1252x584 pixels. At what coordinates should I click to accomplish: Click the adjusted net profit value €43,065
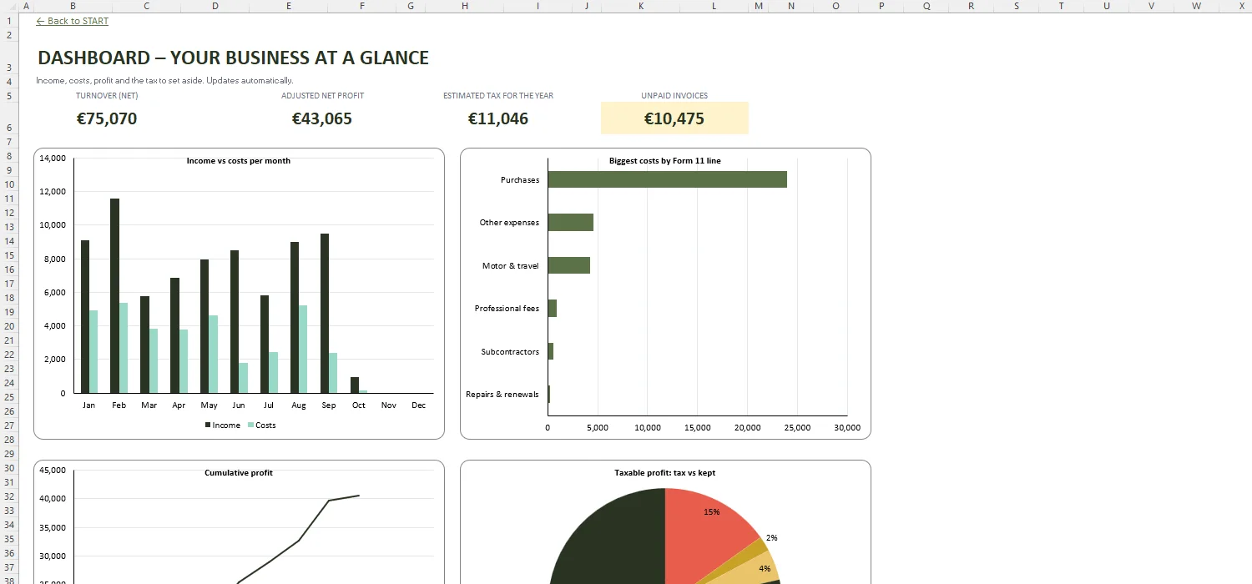point(322,118)
